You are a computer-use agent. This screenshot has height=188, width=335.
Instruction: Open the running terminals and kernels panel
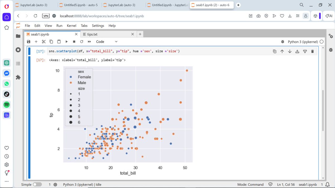tap(18, 50)
